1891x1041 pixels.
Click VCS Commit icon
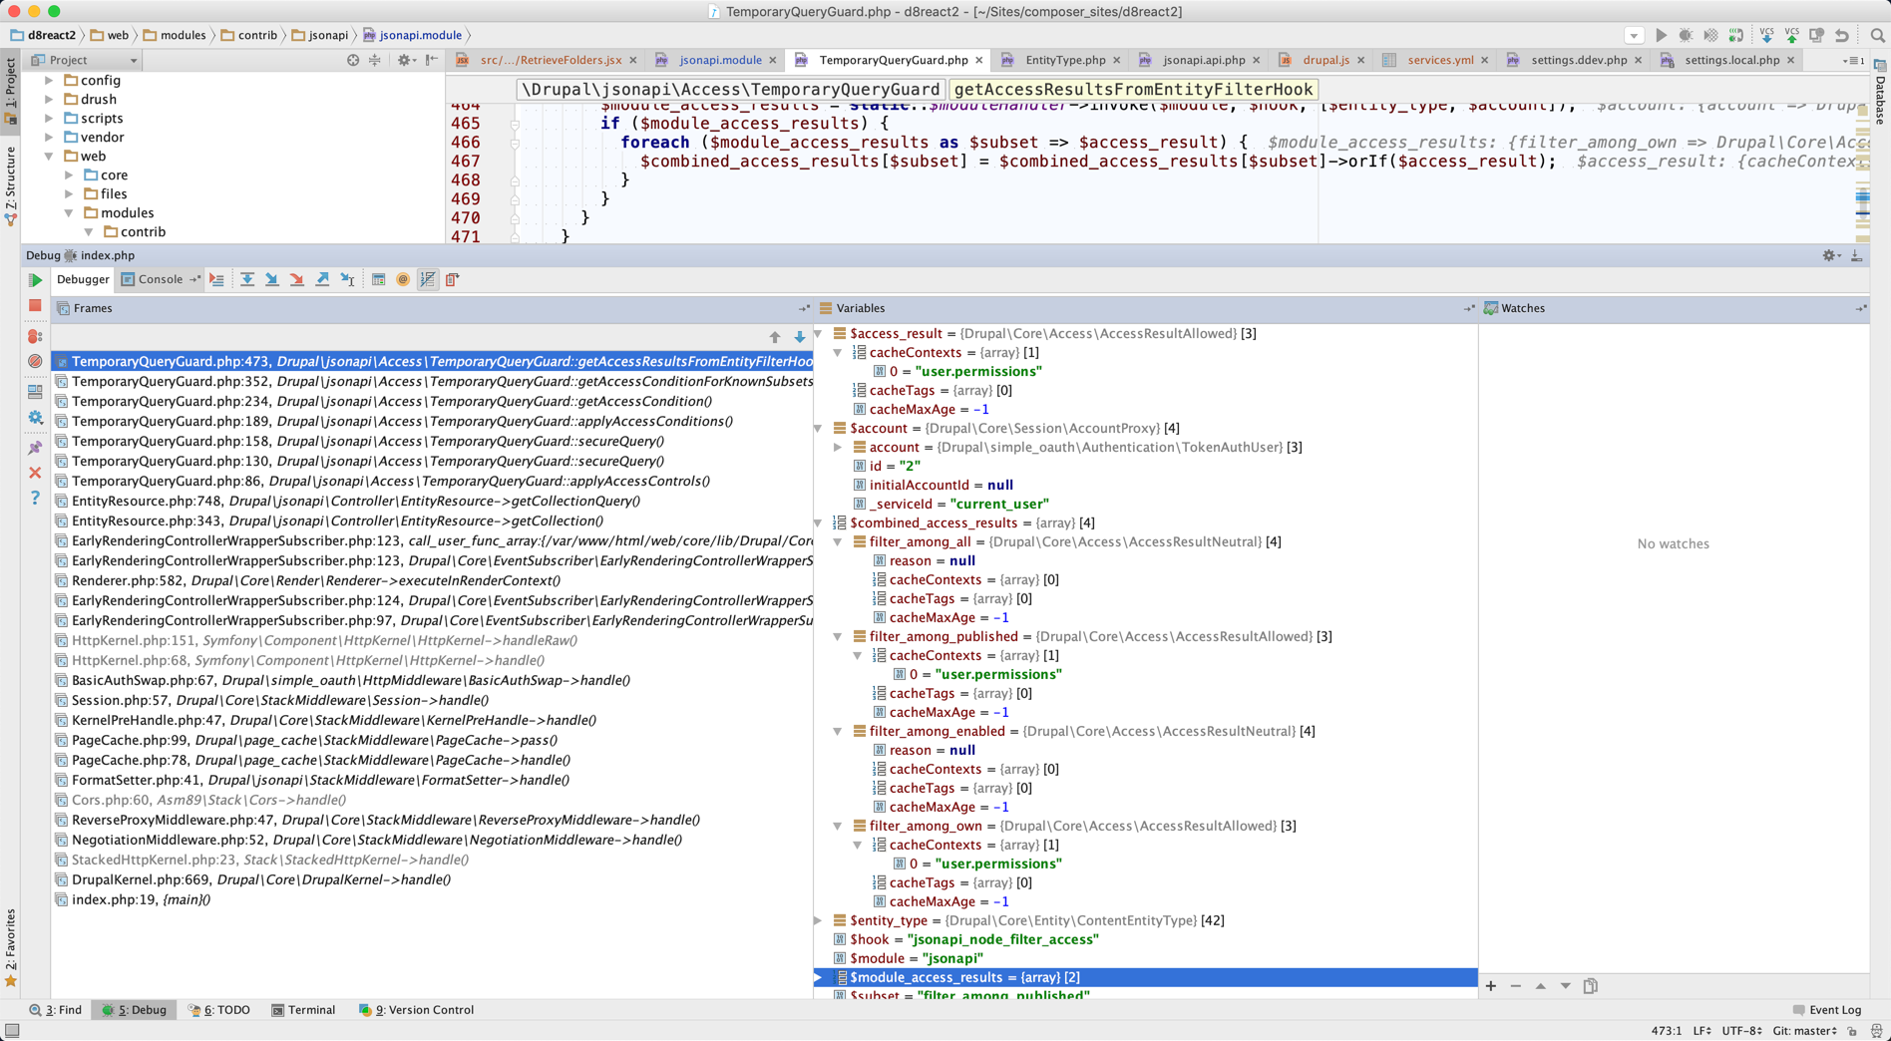point(1792,36)
